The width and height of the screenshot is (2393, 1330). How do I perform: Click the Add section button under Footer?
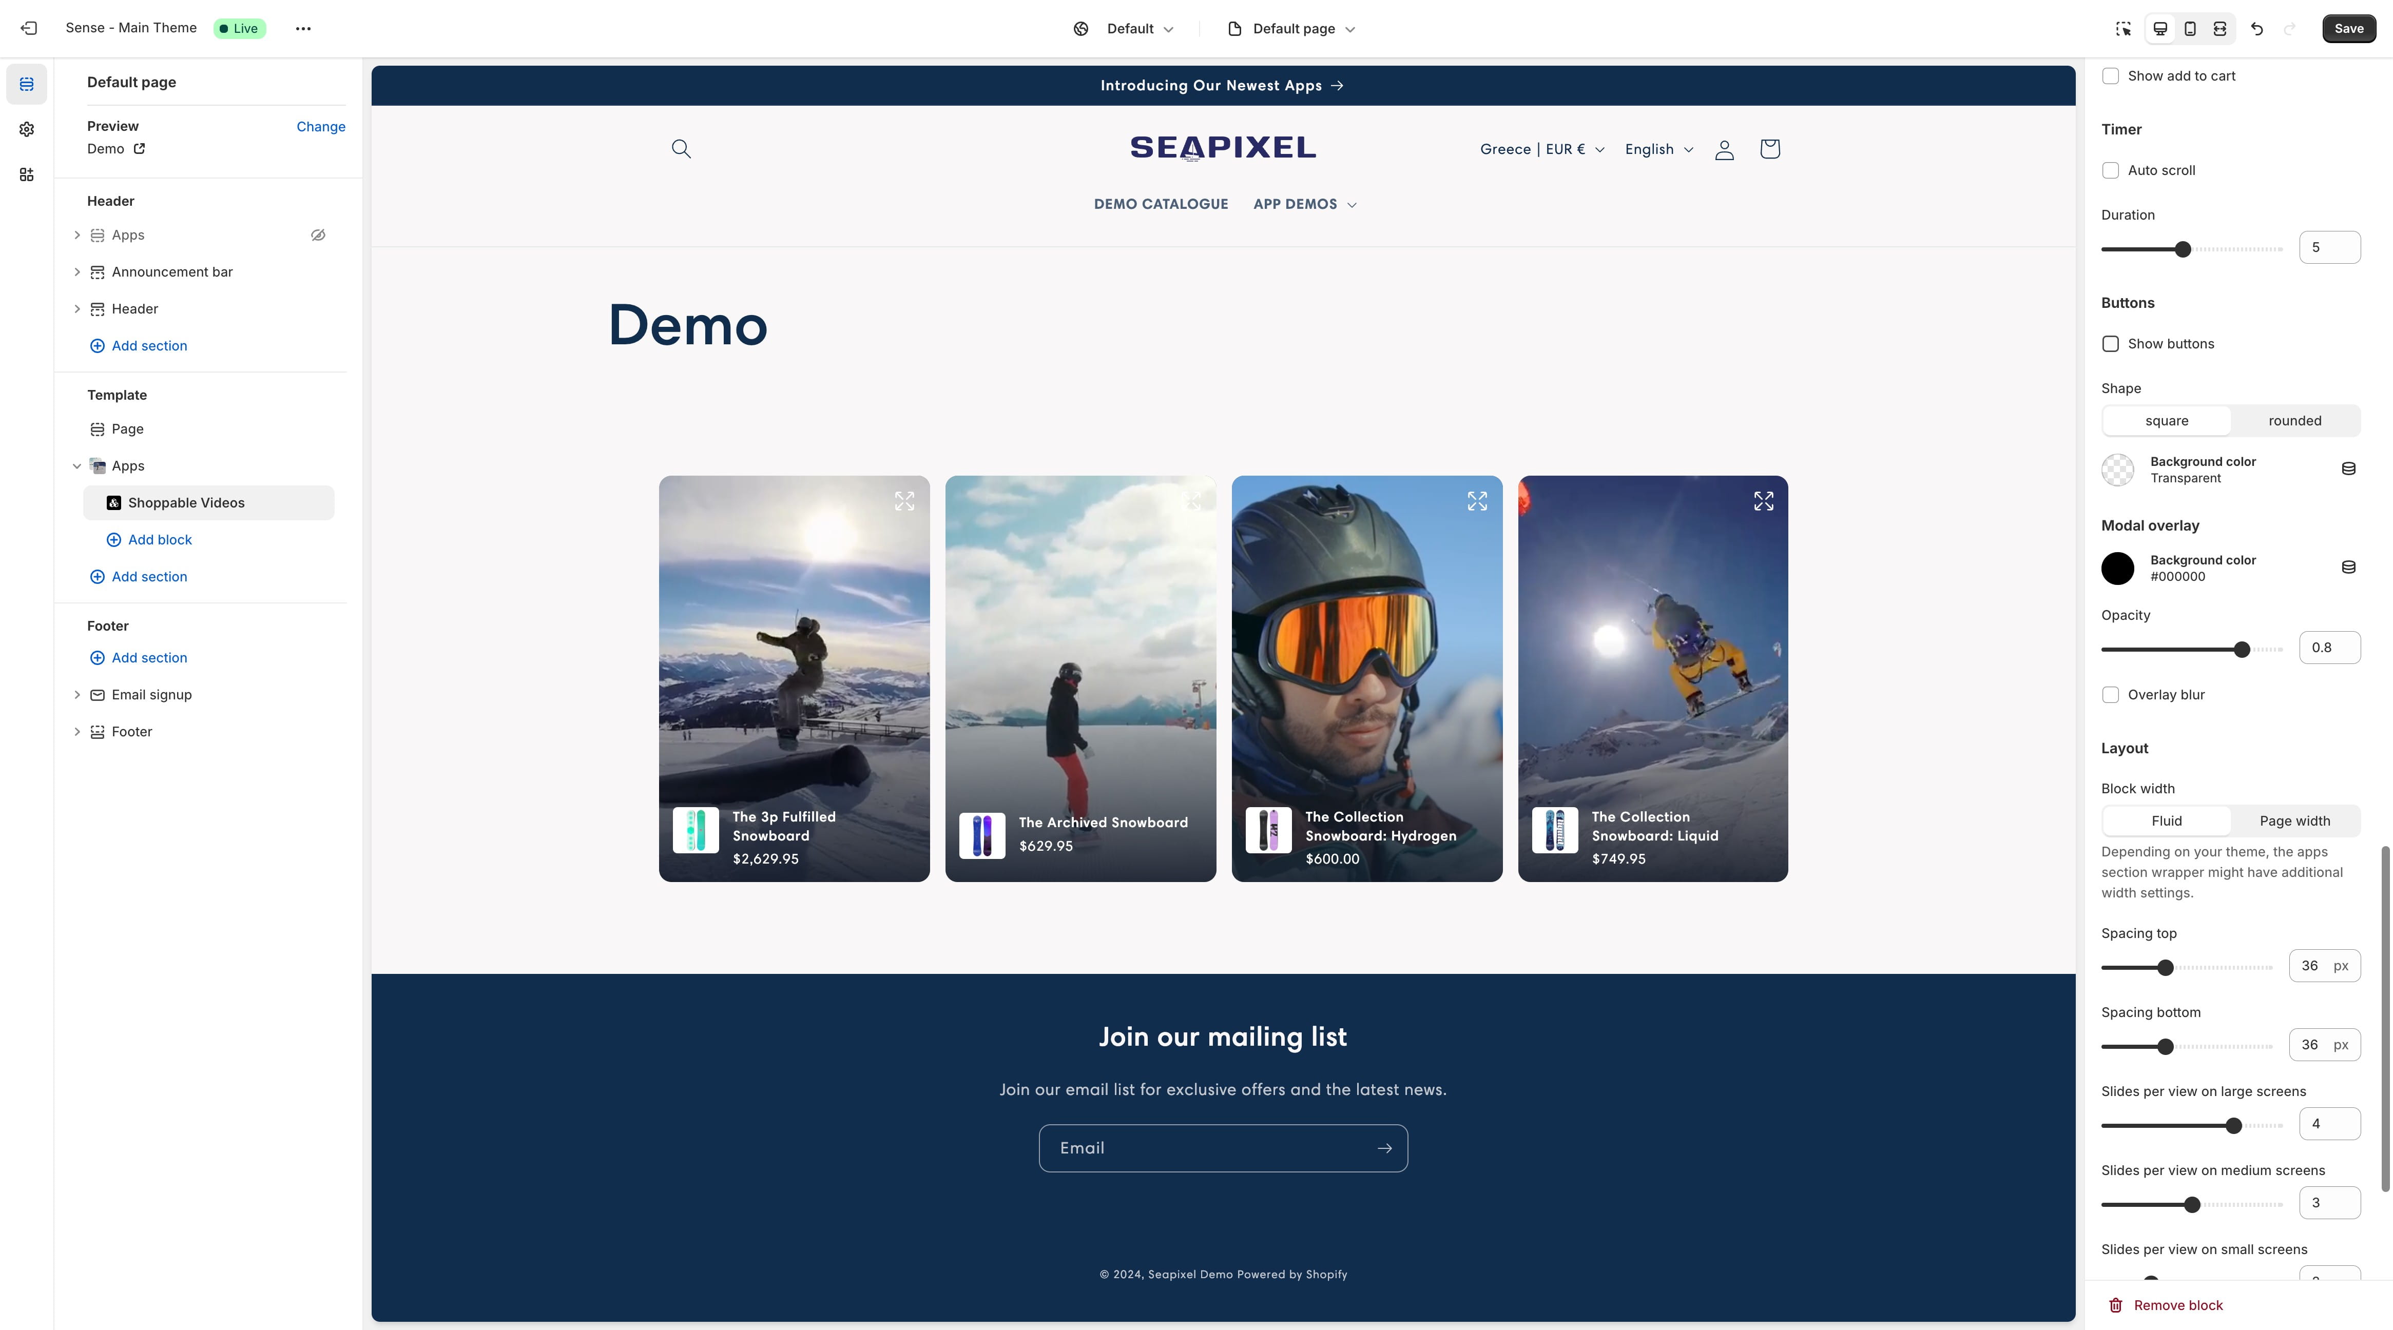coord(149,657)
